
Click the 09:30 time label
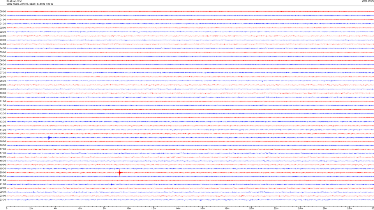pos(3,89)
